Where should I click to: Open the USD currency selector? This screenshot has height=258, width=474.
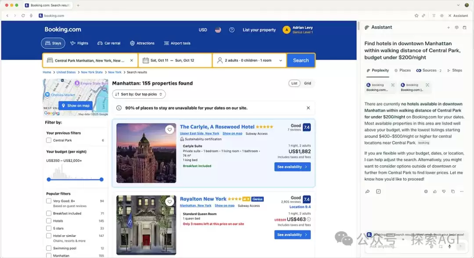[203, 30]
